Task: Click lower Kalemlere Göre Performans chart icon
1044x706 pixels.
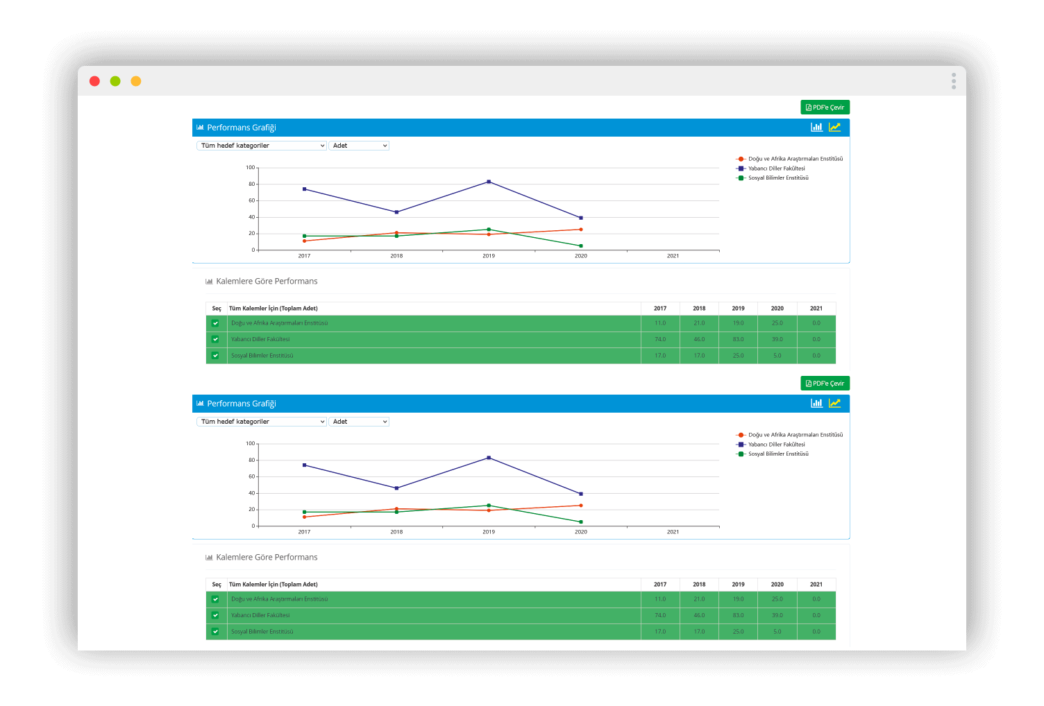Action: coord(209,558)
